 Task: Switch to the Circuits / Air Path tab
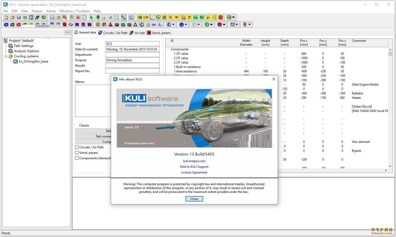113,33
